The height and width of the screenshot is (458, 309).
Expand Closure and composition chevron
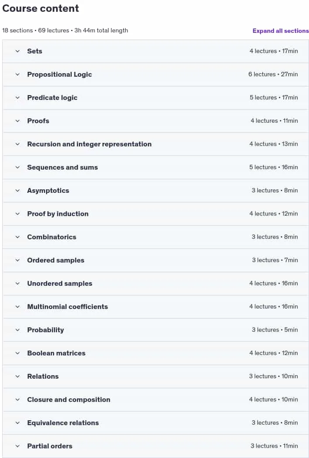tap(18, 400)
